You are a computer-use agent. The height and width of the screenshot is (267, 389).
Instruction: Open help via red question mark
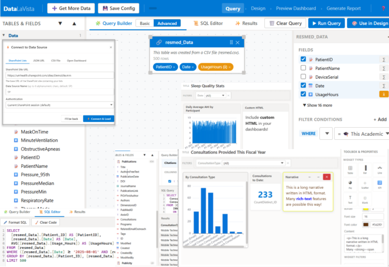(384, 8)
